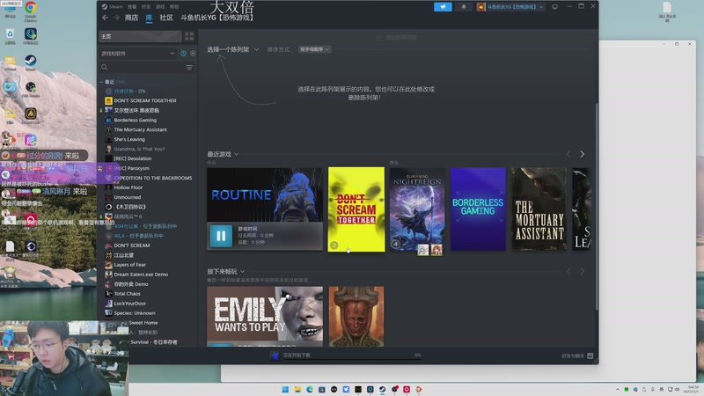Select Grandma, Is That You? in list
This screenshot has width=704, height=396.
coord(139,149)
